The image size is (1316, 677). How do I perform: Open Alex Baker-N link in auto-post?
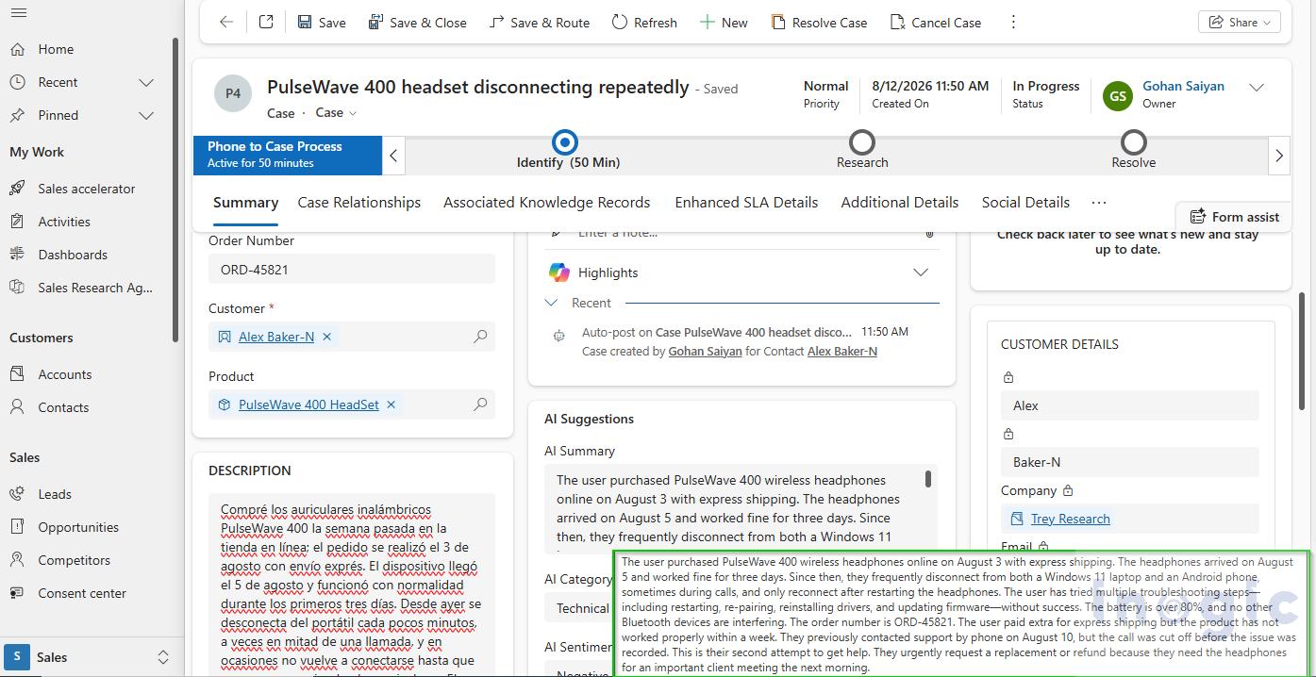[x=842, y=352]
